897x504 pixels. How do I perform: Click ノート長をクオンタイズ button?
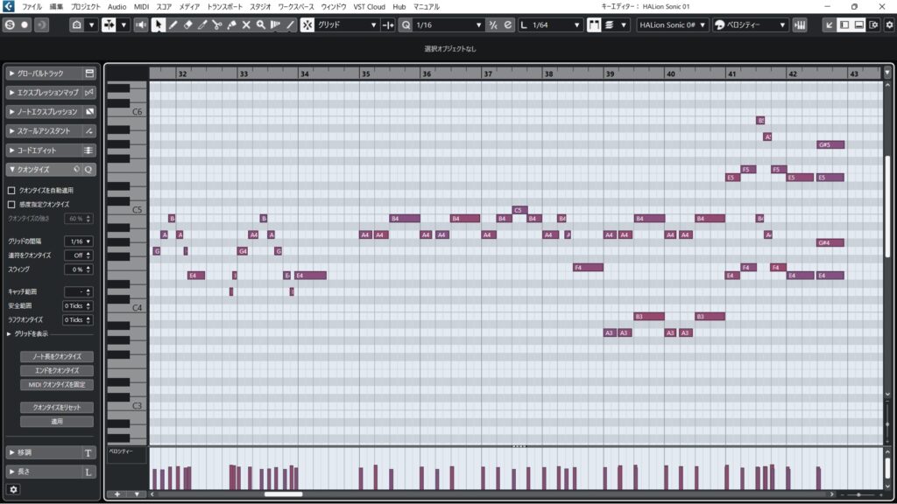pos(56,357)
